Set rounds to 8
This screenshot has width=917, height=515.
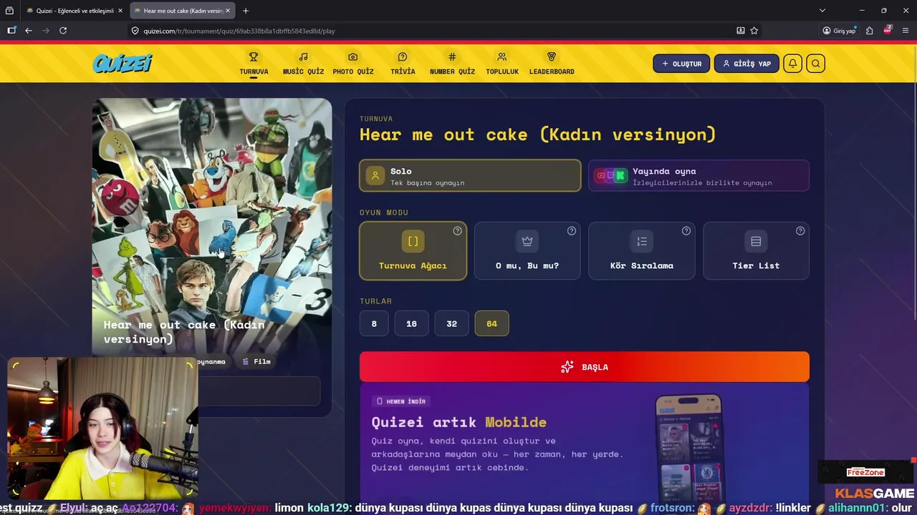(x=374, y=323)
